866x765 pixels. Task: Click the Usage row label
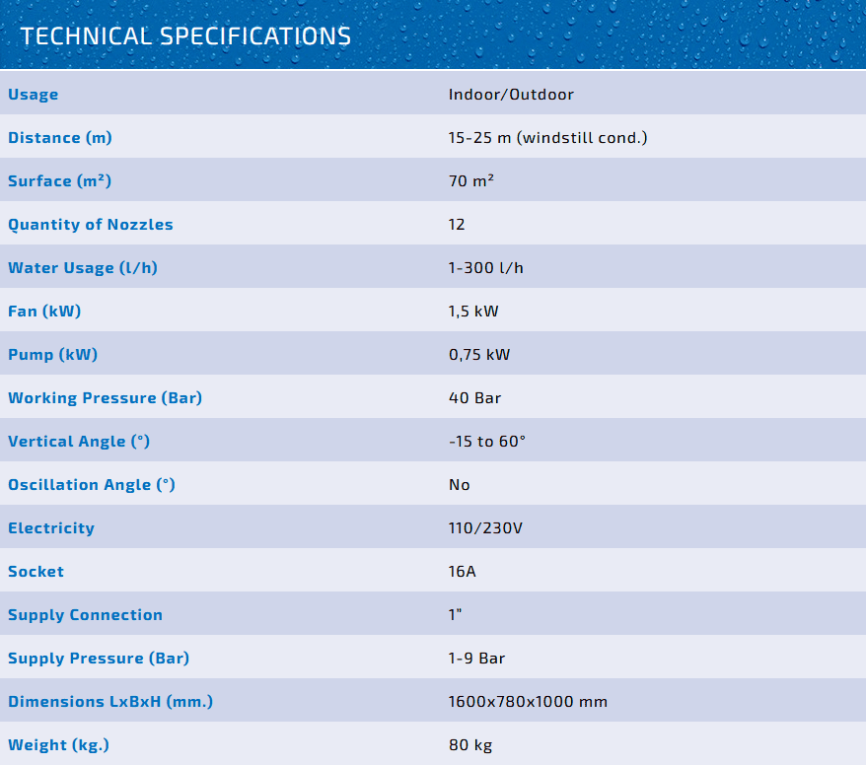coord(34,95)
